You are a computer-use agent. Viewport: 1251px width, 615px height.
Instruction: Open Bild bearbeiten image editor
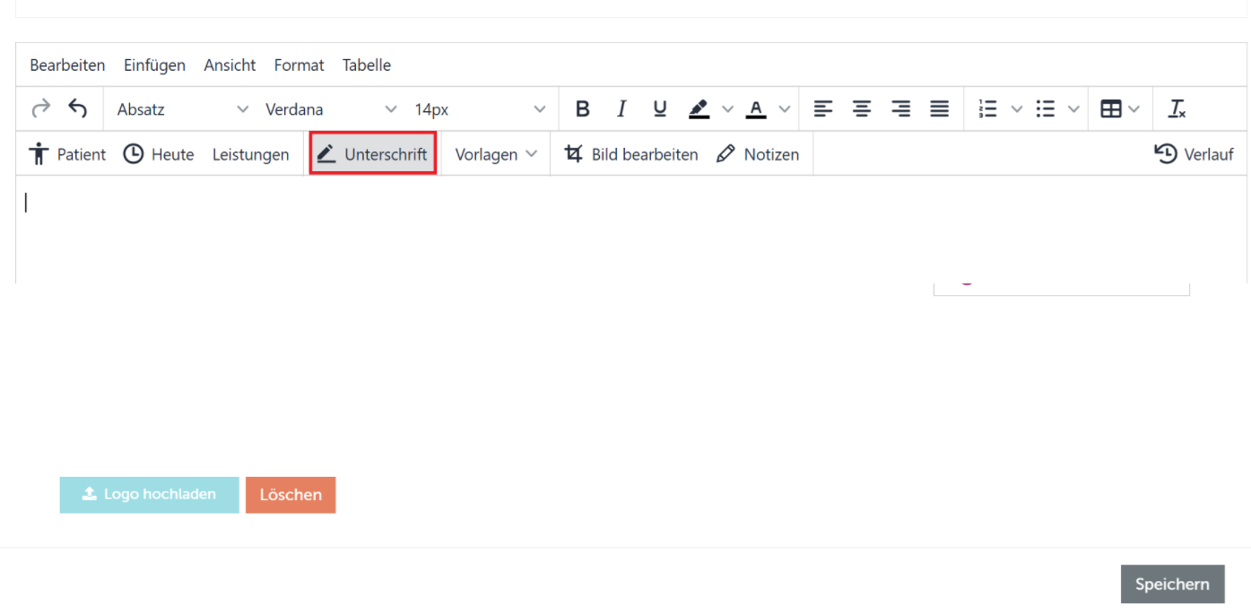pyautogui.click(x=631, y=154)
